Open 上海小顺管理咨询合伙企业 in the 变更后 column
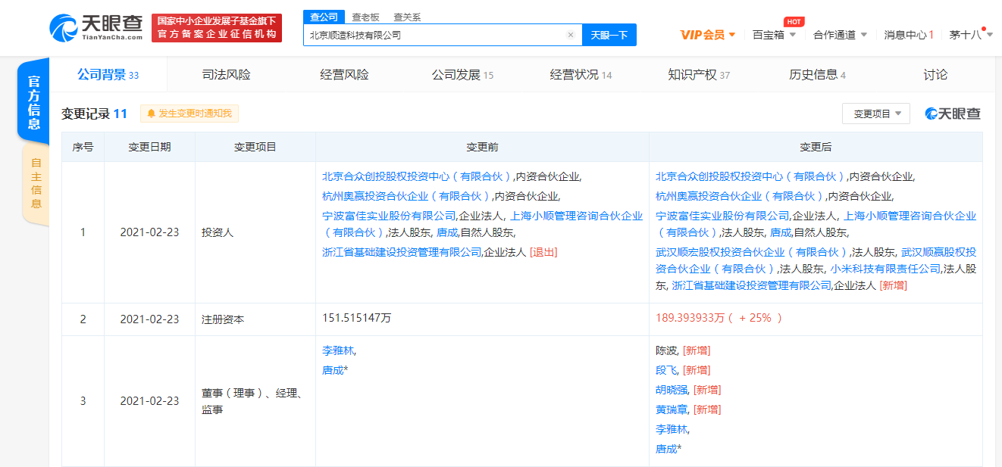Viewport: 1002px width, 467px height. point(816,224)
